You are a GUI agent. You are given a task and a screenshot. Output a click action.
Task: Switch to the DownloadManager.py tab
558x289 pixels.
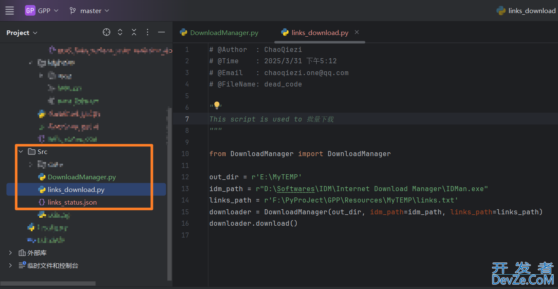point(219,32)
